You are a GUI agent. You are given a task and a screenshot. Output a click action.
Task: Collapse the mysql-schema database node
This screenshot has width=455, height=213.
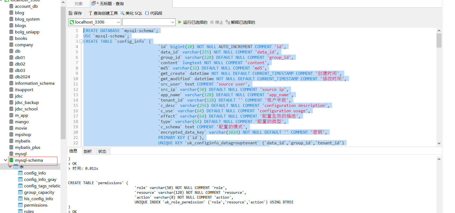(x=5, y=160)
